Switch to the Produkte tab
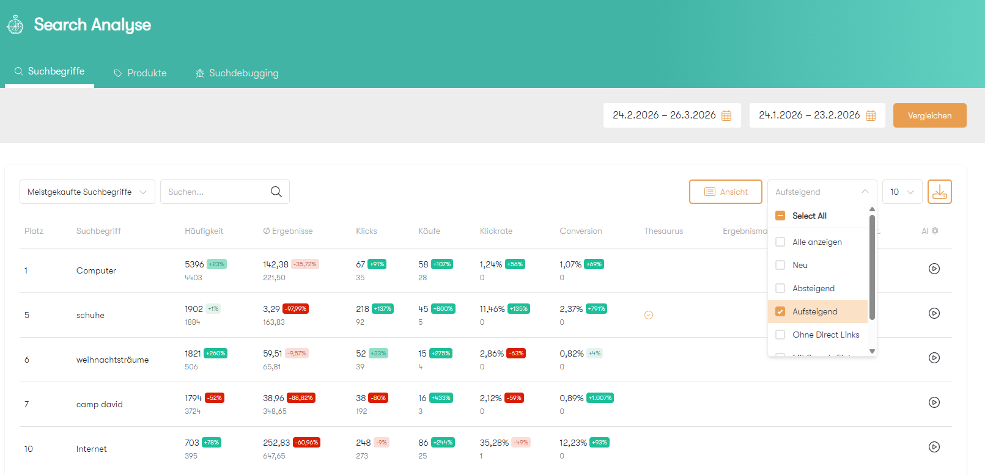This screenshot has width=985, height=475. tap(140, 73)
